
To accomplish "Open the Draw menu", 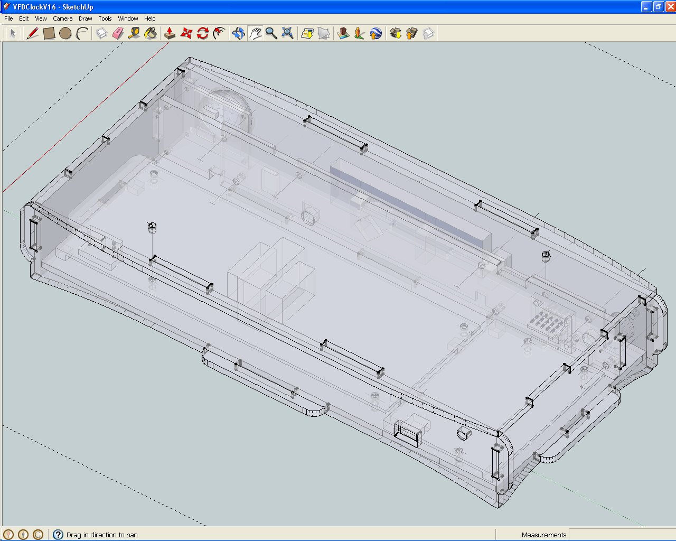I will (86, 18).
